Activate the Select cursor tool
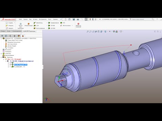 pyautogui.click(x=86, y=19)
